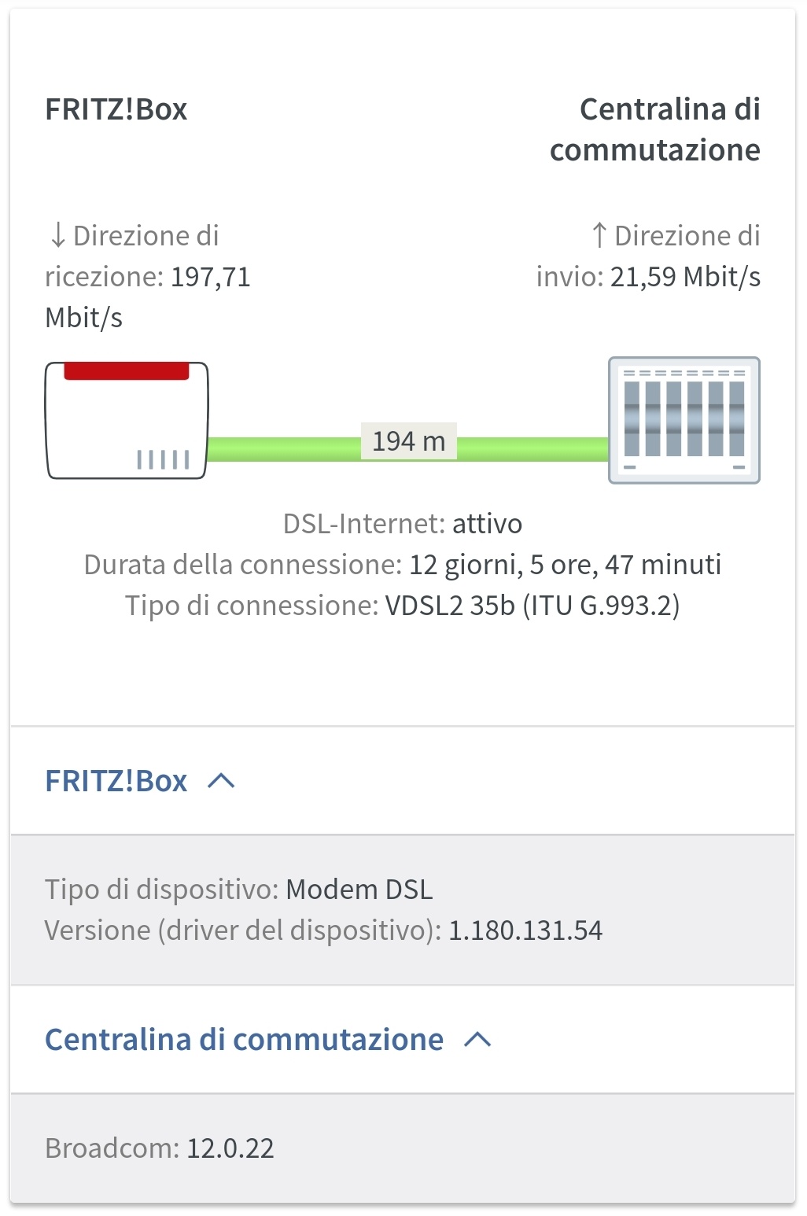Click the driver version 1.180.131.54

tap(525, 930)
